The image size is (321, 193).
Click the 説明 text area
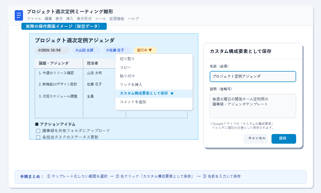pos(253,106)
